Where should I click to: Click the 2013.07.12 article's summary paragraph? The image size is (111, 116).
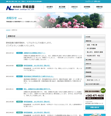click(x=53, y=58)
